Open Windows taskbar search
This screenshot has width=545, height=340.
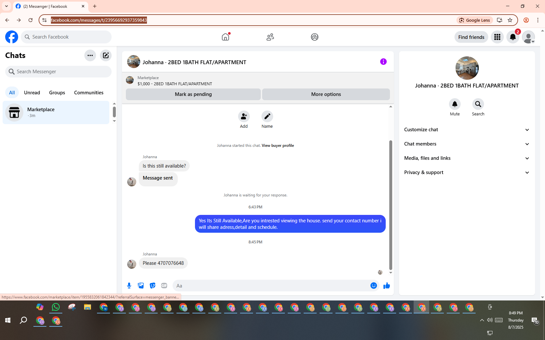(x=23, y=321)
